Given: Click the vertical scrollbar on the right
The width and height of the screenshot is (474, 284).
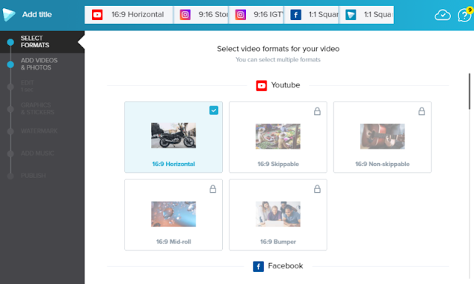Looking at the screenshot, I should coord(470,90).
